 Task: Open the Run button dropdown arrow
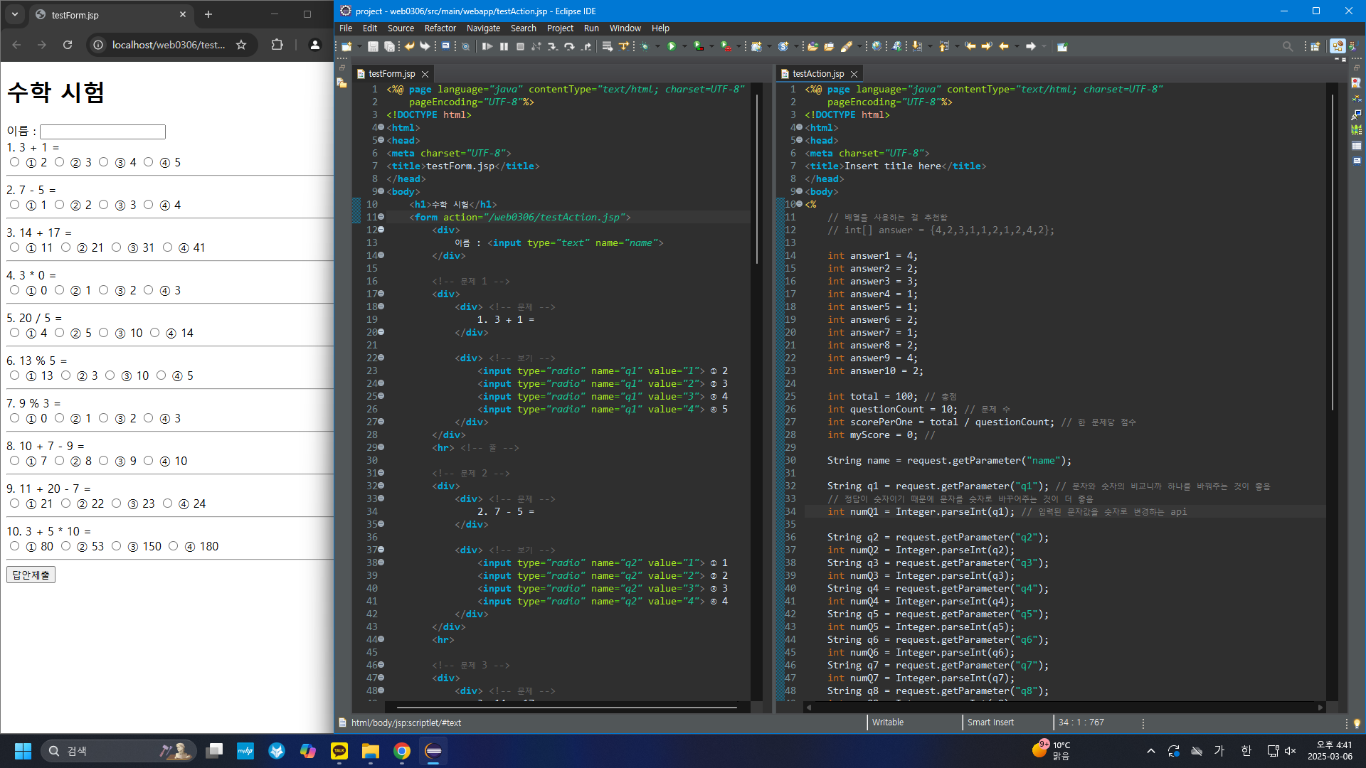coord(684,46)
